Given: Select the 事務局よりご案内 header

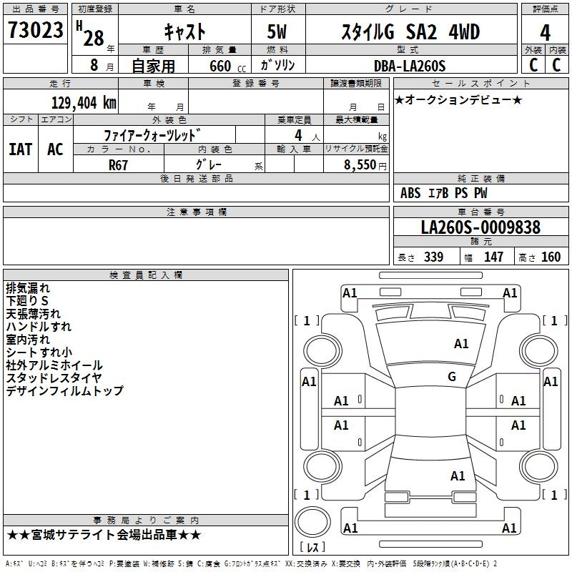Looking at the screenshot, I should pyautogui.click(x=146, y=521).
